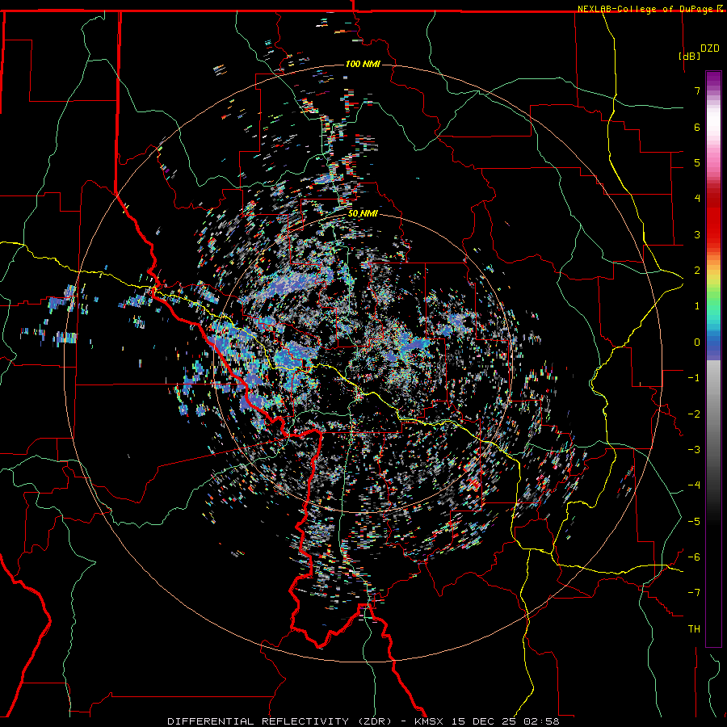Click the "0" value on the dB scale

pos(697,342)
